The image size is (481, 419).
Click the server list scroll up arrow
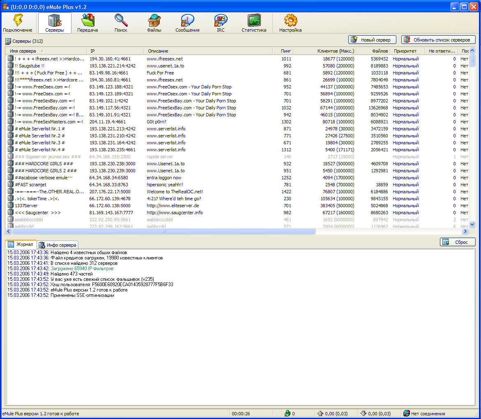pyautogui.click(x=472, y=51)
